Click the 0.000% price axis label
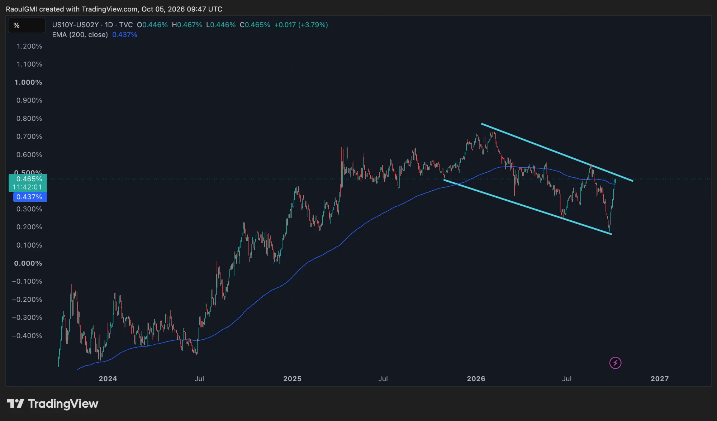This screenshot has width=717, height=421. (x=28, y=263)
